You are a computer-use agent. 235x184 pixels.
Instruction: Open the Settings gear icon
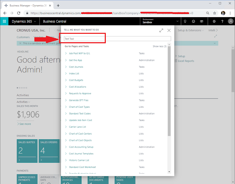click(x=214, y=21)
